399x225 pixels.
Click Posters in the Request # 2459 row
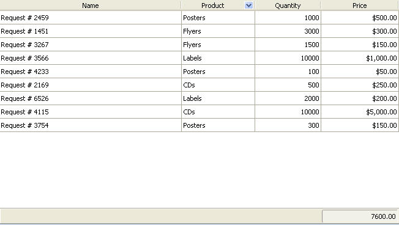pos(218,18)
